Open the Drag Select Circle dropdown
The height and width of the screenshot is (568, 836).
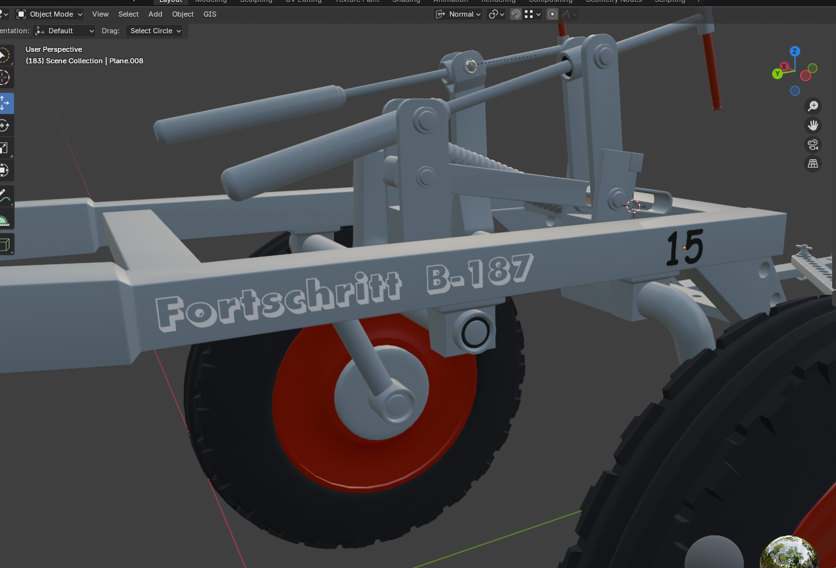[155, 31]
